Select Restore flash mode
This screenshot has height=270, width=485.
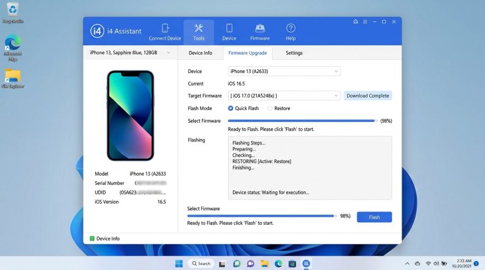point(270,108)
